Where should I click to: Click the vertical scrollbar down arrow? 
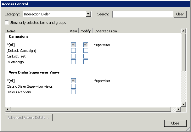[x=183, y=104]
